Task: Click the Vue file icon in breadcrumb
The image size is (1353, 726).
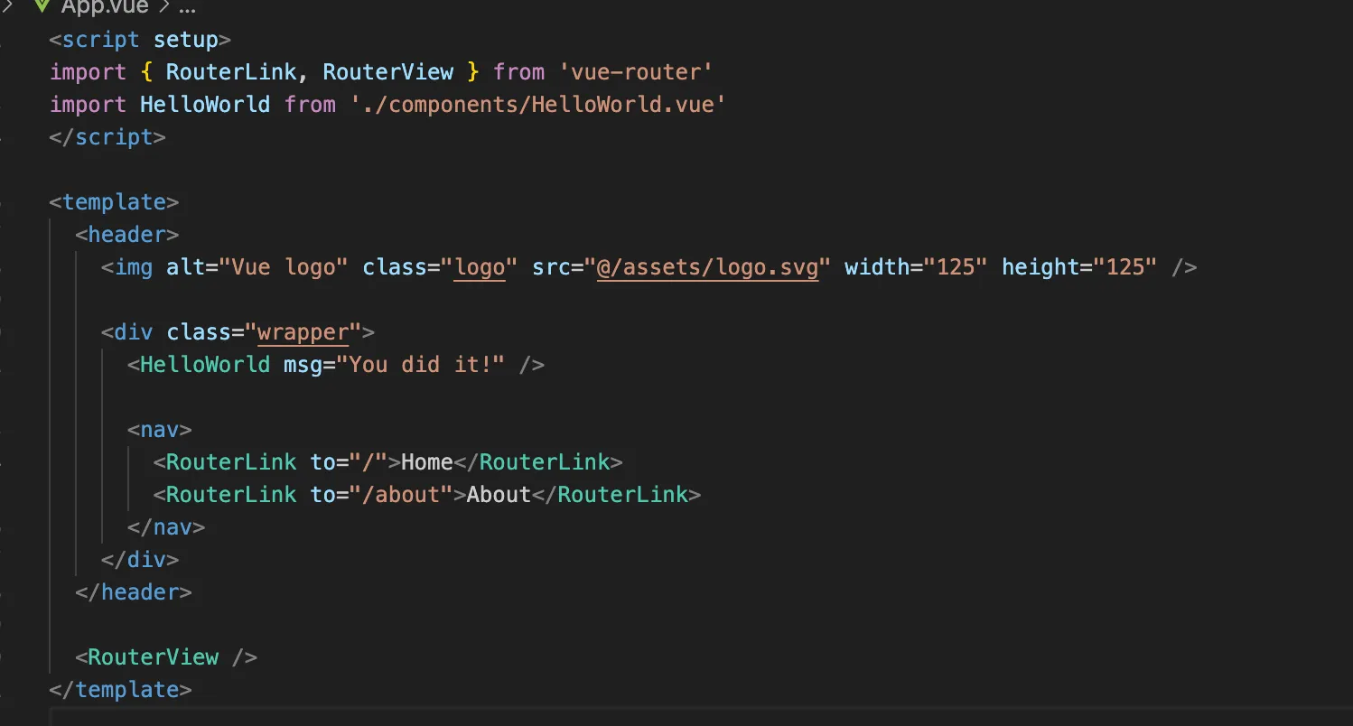Action: 42,5
